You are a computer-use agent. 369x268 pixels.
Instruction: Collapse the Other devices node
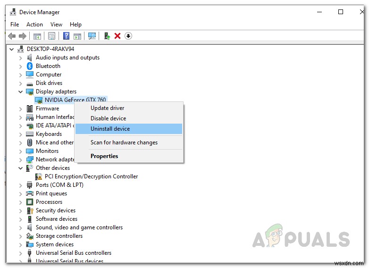tap(20, 168)
